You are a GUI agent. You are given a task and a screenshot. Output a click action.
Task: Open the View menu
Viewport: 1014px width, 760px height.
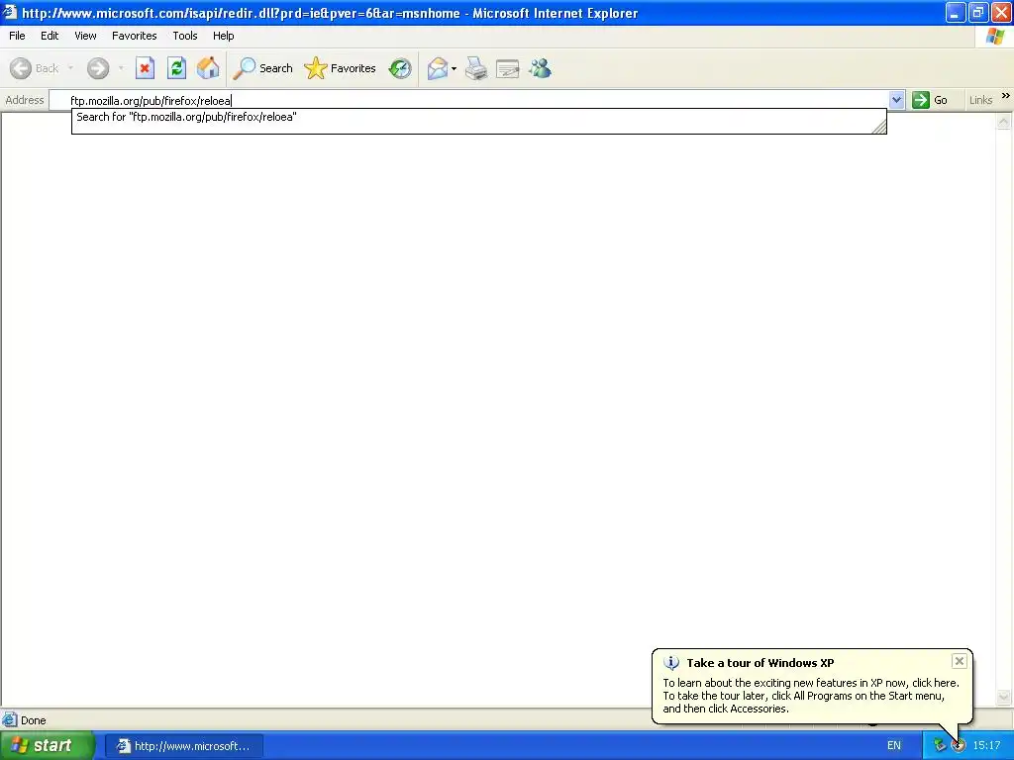point(85,36)
